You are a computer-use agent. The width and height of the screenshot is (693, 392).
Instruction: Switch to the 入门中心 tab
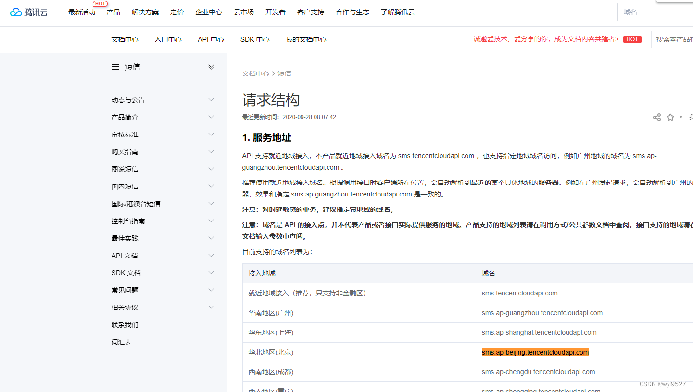(168, 39)
